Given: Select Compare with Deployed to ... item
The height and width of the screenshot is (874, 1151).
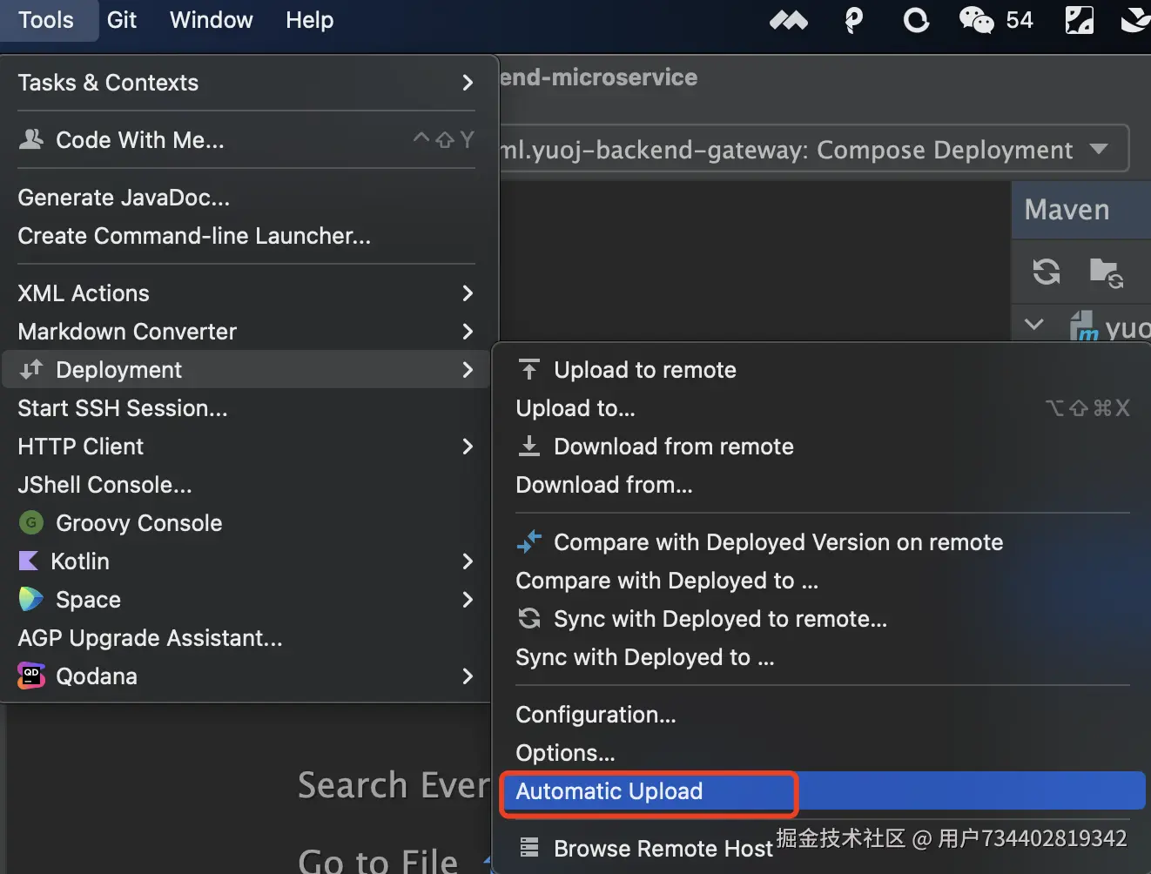Looking at the screenshot, I should [x=822, y=581].
